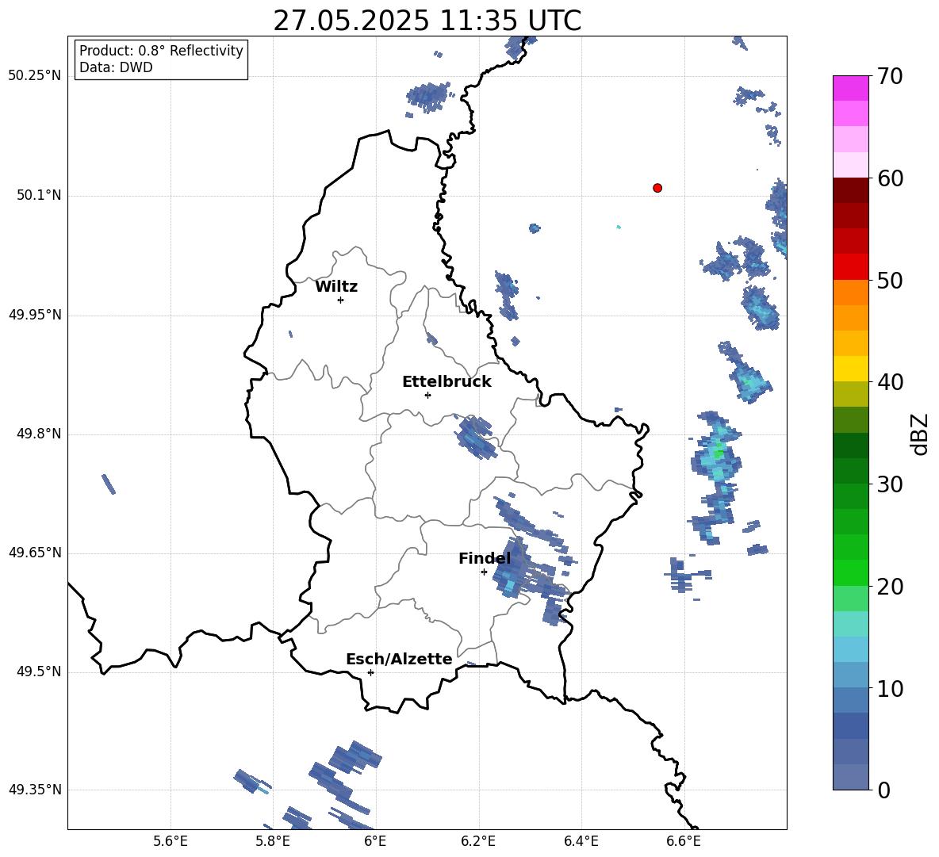Select the 'Wiltz' city label
The width and height of the screenshot is (939, 857).
click(x=336, y=287)
